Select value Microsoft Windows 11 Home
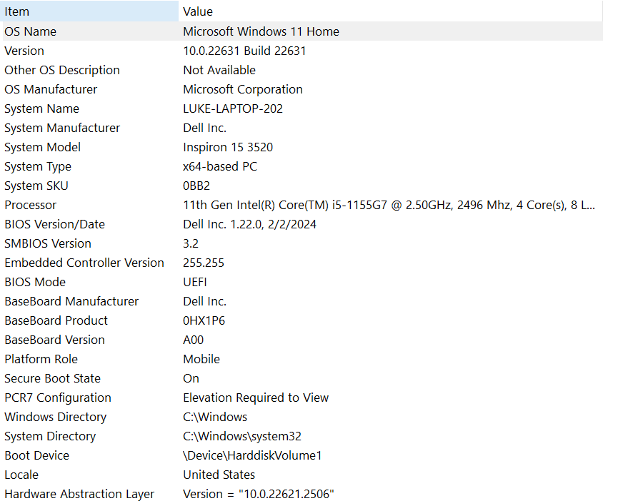The width and height of the screenshot is (623, 501). point(261,31)
